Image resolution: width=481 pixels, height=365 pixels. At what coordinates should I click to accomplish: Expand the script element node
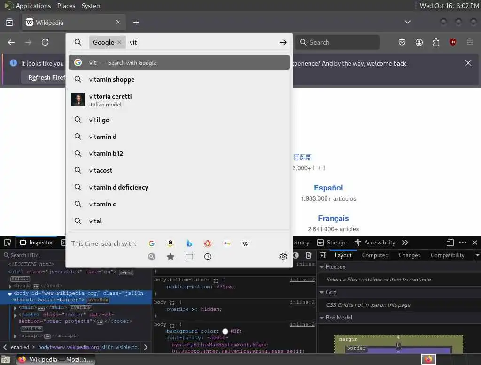tap(15, 336)
